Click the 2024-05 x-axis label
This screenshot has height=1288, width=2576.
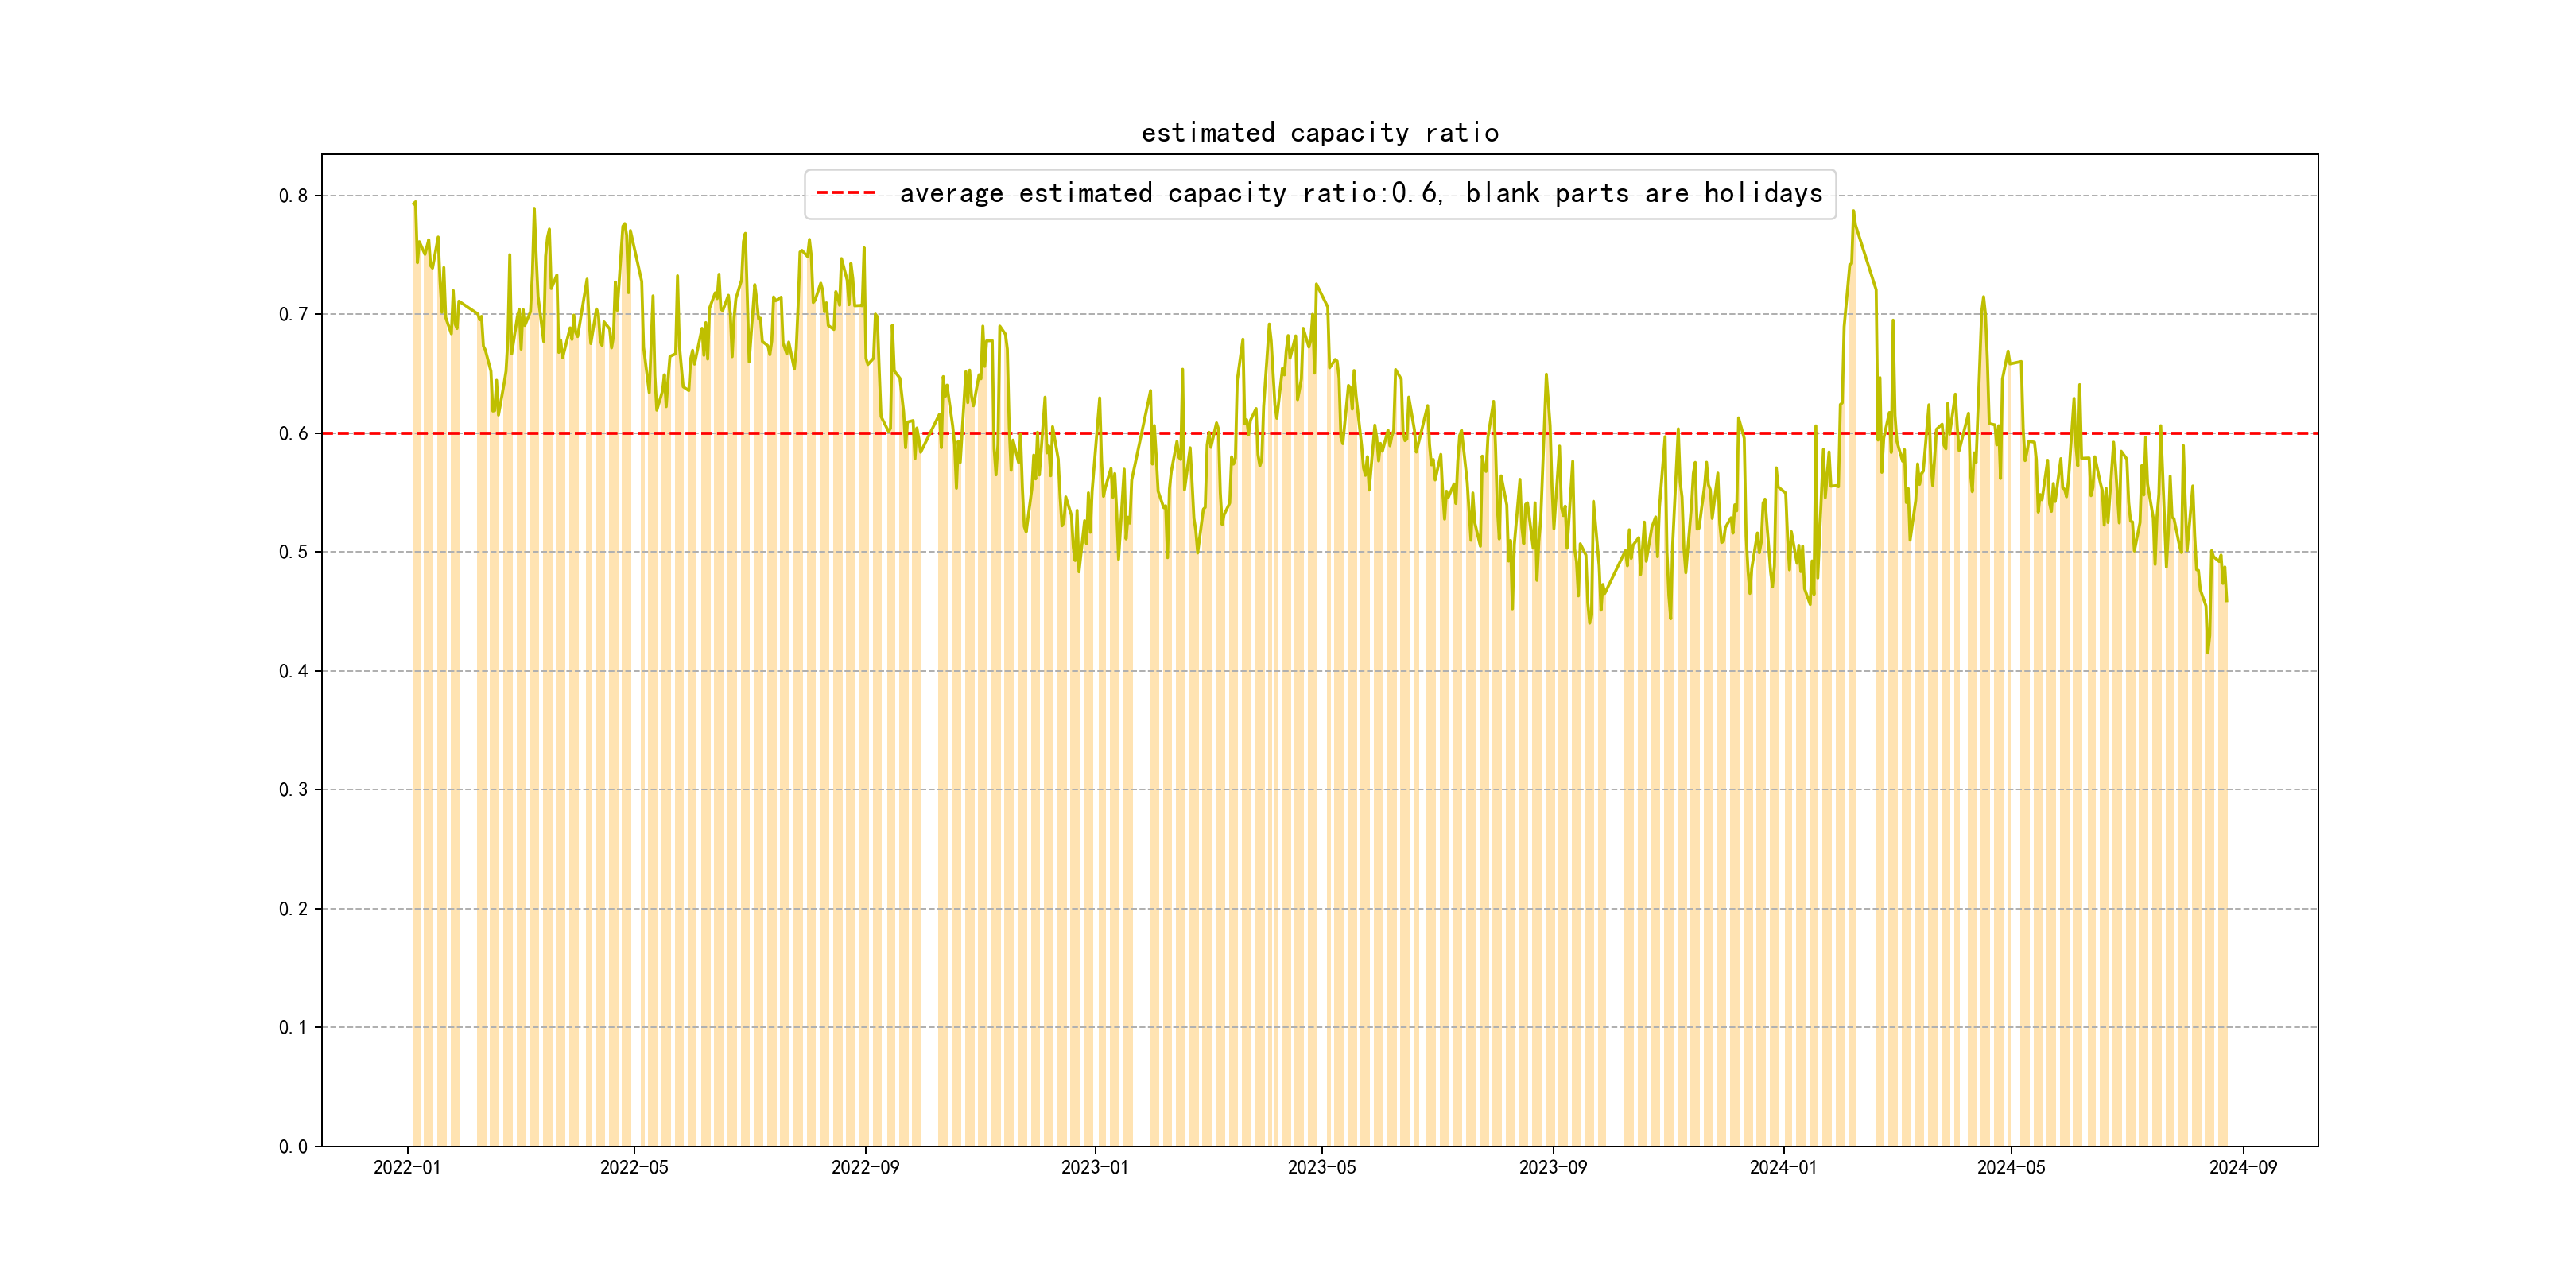pos(2011,1167)
